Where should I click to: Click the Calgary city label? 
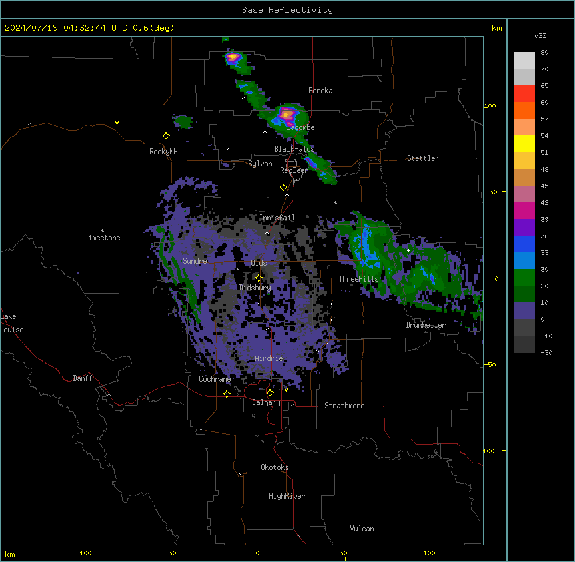[267, 402]
